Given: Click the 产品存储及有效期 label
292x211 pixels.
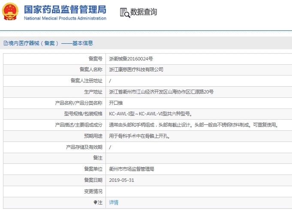Looking at the screenshot, I should point(84,147).
